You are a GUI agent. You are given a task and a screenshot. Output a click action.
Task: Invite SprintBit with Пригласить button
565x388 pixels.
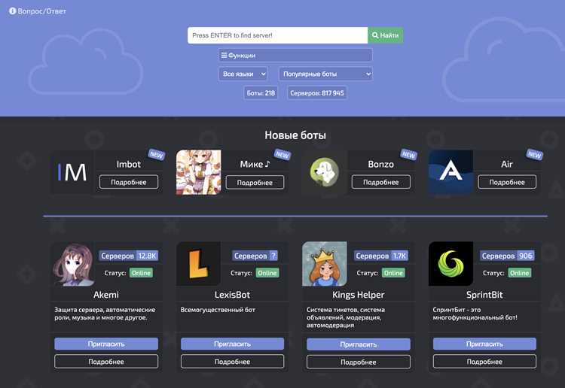click(x=484, y=344)
